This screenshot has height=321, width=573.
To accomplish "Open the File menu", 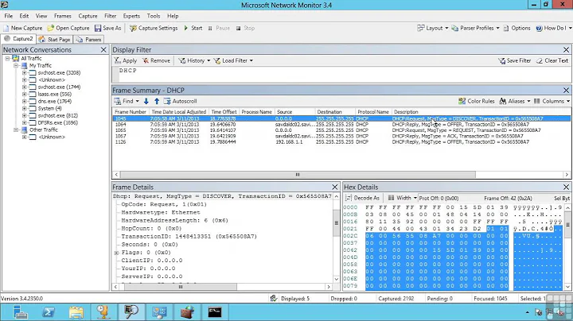I will pyautogui.click(x=9, y=16).
